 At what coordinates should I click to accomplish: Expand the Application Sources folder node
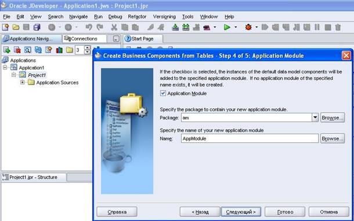click(22, 82)
